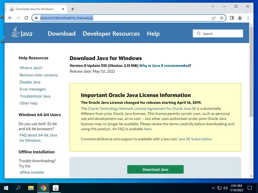The image size is (258, 193).
Task: Click the scrollbar up arrow
Action: tap(251, 25)
